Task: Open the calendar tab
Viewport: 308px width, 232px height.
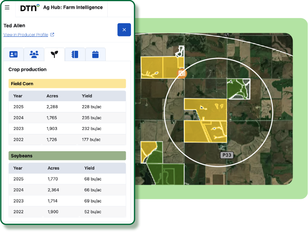Action: click(x=95, y=54)
